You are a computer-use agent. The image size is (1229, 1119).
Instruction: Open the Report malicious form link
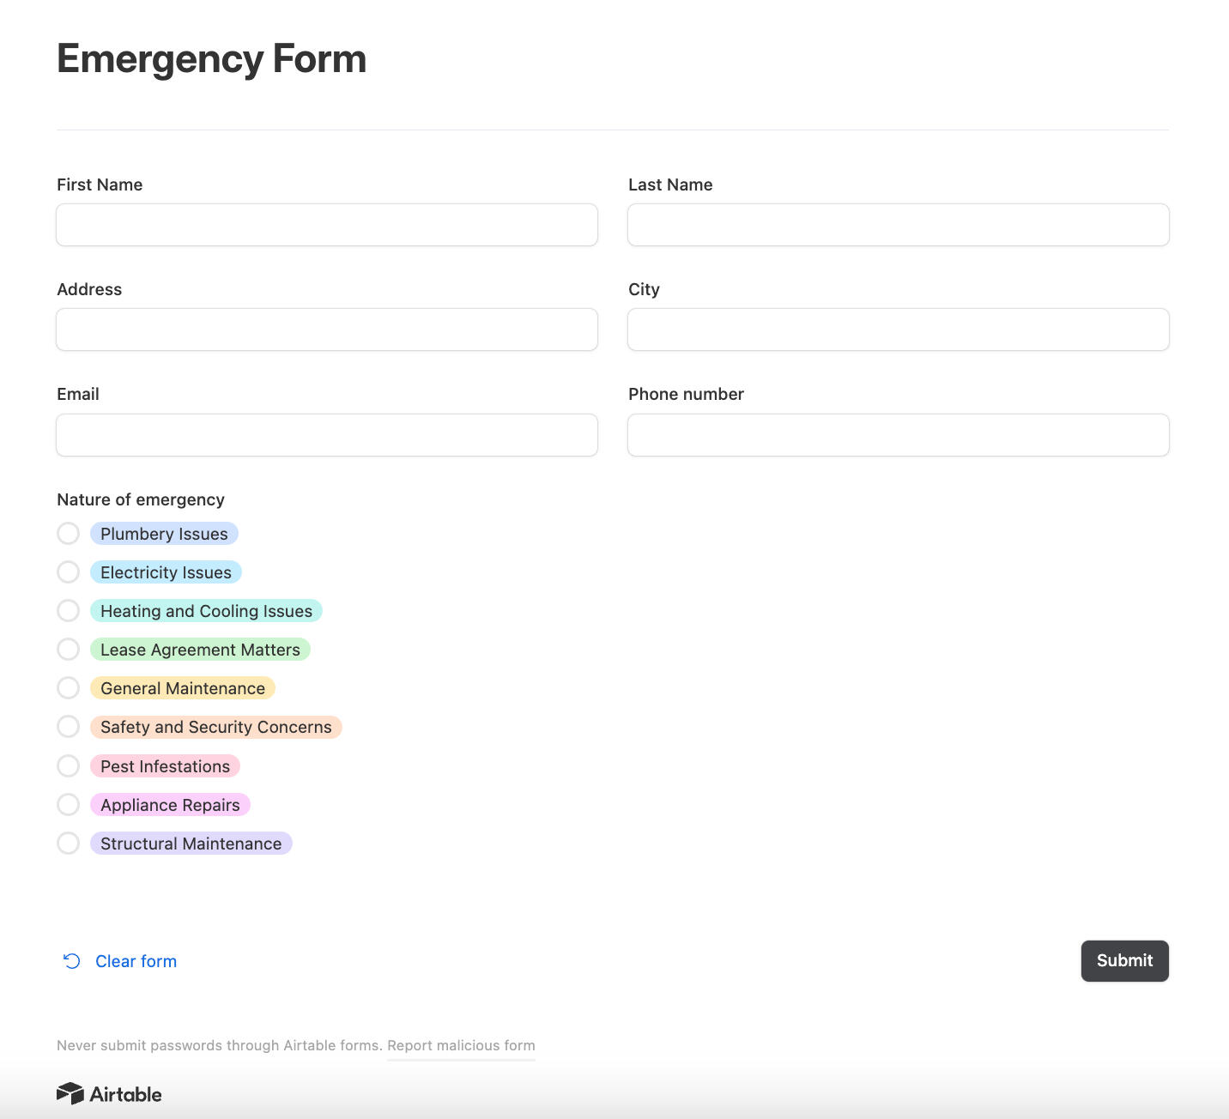(461, 1045)
